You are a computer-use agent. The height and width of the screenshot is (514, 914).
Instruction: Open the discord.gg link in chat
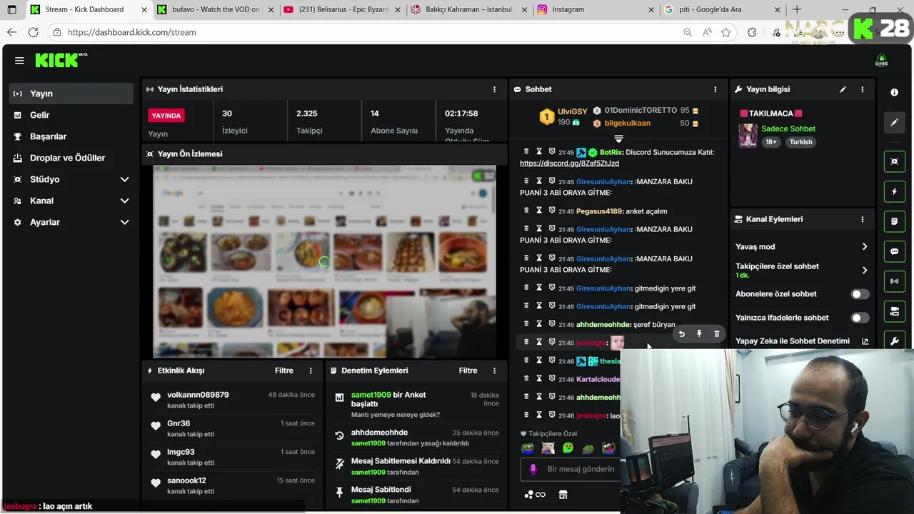[569, 163]
